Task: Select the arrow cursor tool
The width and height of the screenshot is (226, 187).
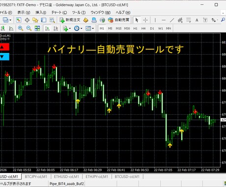Action: 137,20
